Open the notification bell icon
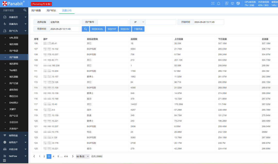This screenshot has height=164, width=278. tap(219, 3)
